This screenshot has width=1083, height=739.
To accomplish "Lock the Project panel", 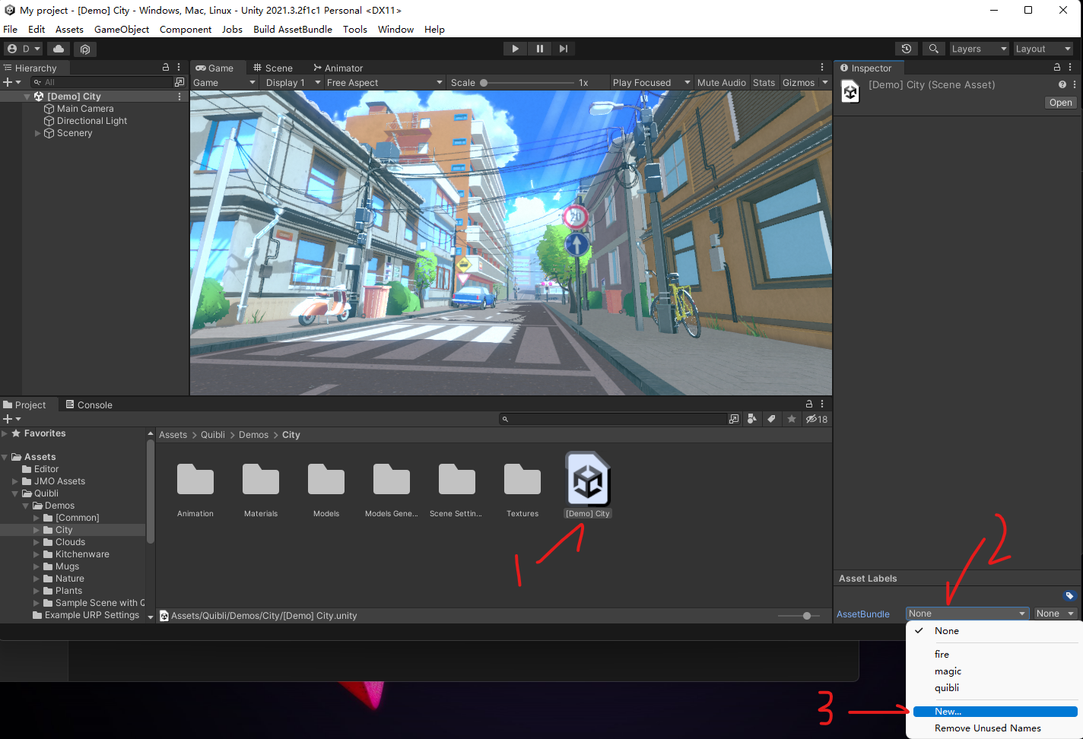I will (x=809, y=404).
